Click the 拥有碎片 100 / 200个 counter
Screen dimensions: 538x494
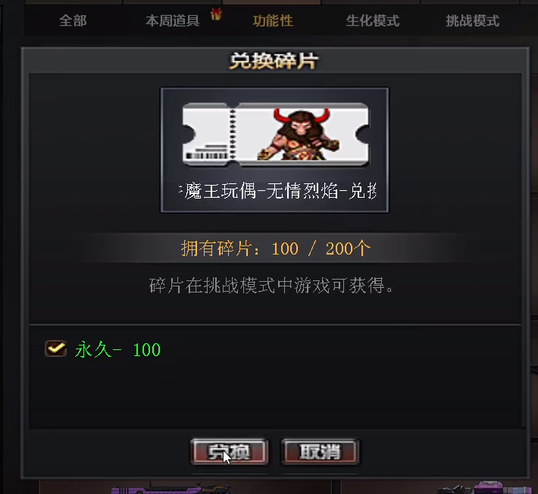click(276, 249)
